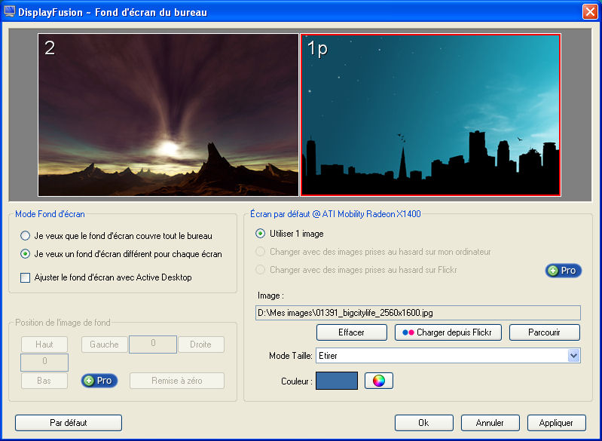
Task: Select monitor 1p city skyline preview
Action: (x=430, y=115)
